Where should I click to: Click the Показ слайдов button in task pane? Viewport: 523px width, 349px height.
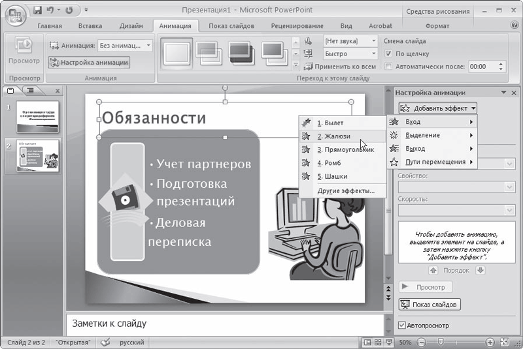(430, 304)
